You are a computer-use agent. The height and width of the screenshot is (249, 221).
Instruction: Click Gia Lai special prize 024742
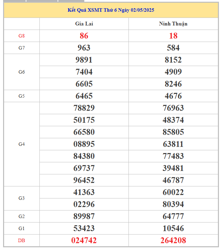84,240
